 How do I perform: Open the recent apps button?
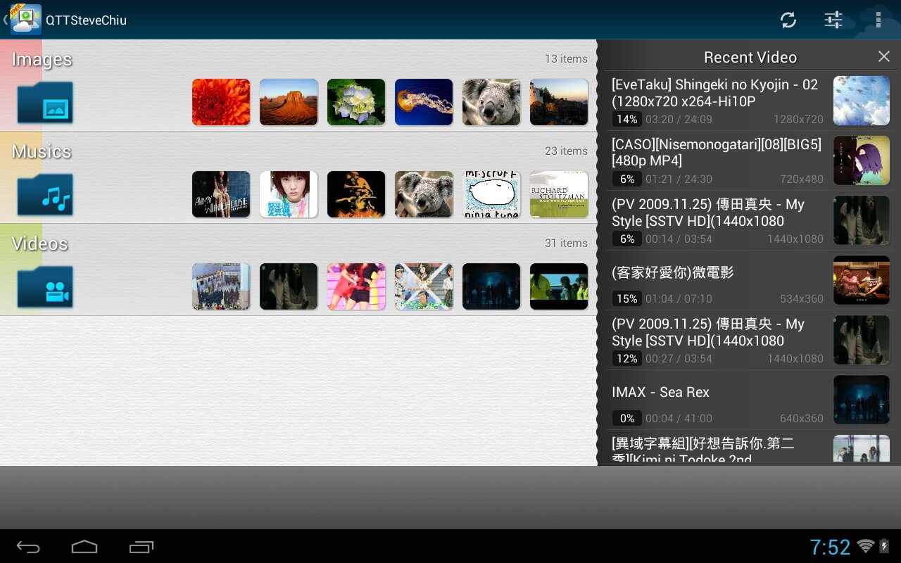[x=141, y=547]
